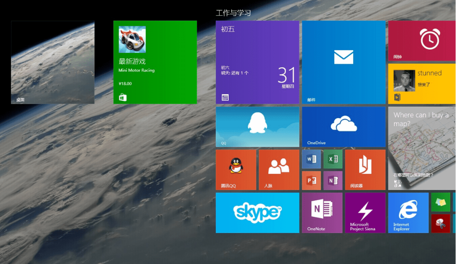Launch Skype from its tile
This screenshot has height=264, width=456.
(257, 213)
